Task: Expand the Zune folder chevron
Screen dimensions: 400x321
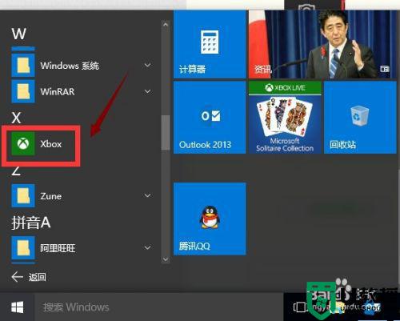Action: (147, 195)
